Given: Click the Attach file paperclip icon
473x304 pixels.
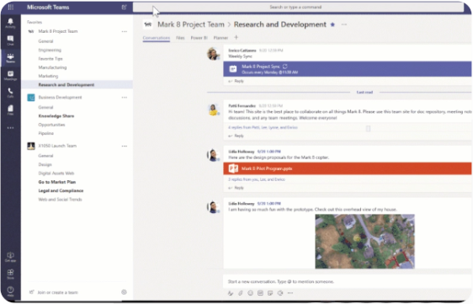Looking at the screenshot, I should (241, 293).
